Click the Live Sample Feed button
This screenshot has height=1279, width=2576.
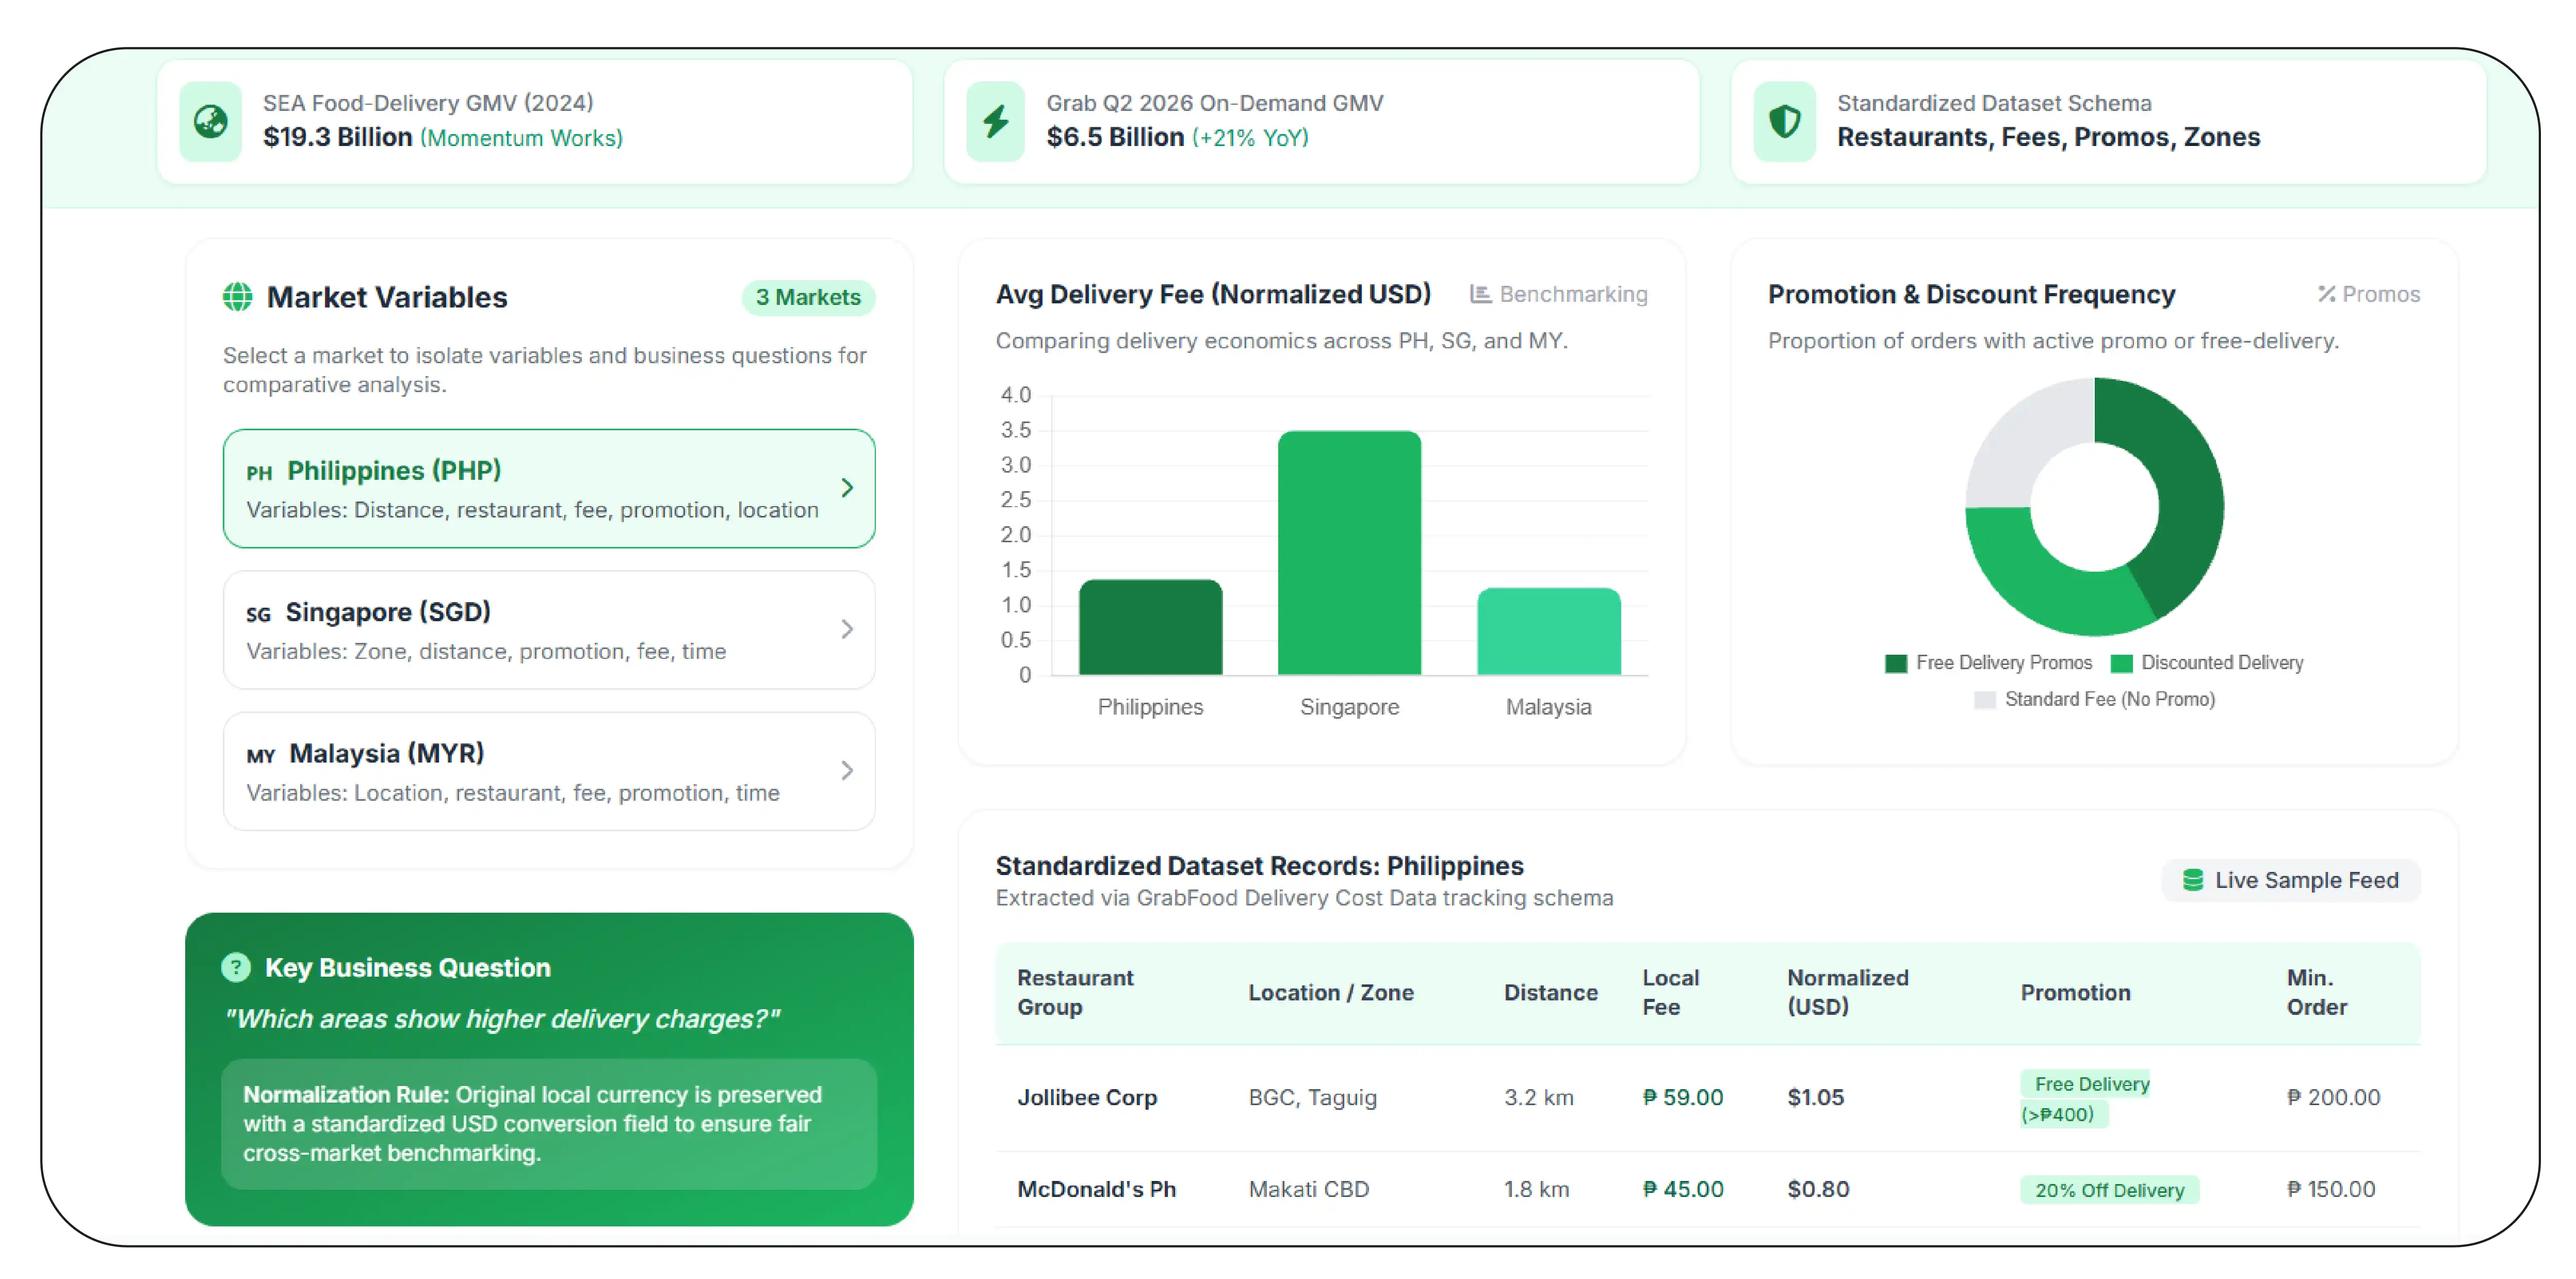coord(2290,880)
